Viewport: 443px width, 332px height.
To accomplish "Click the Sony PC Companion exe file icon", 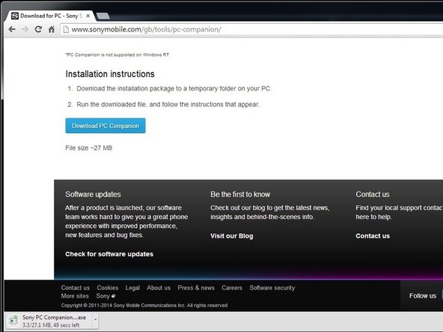I will [13, 321].
